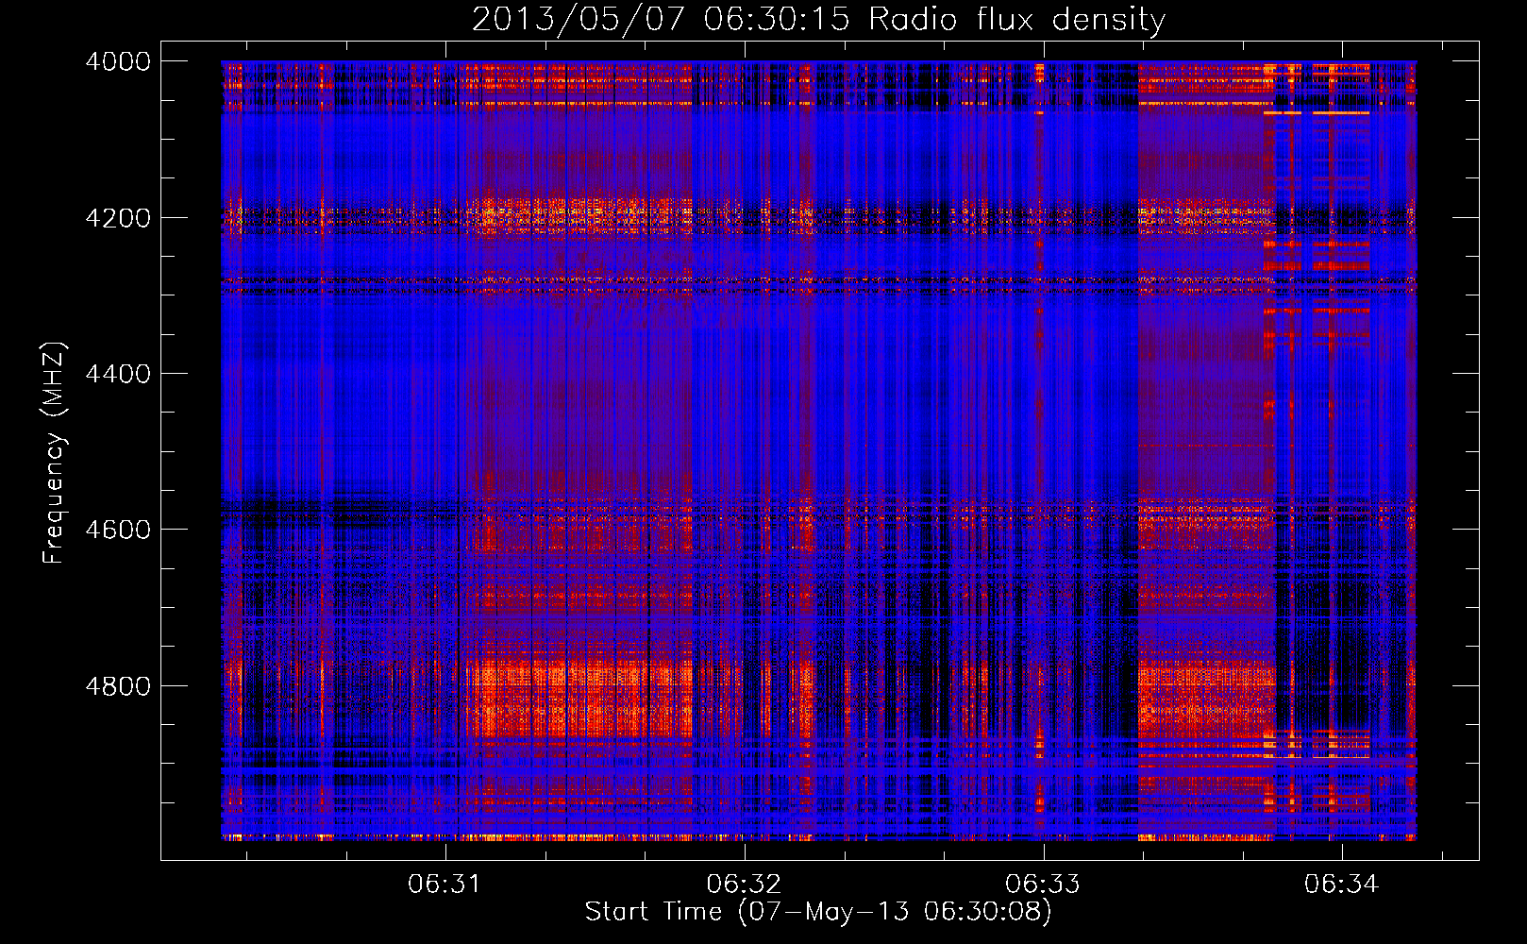The height and width of the screenshot is (944, 1527).
Task: Click the 06:31 time tick label
Action: [445, 885]
